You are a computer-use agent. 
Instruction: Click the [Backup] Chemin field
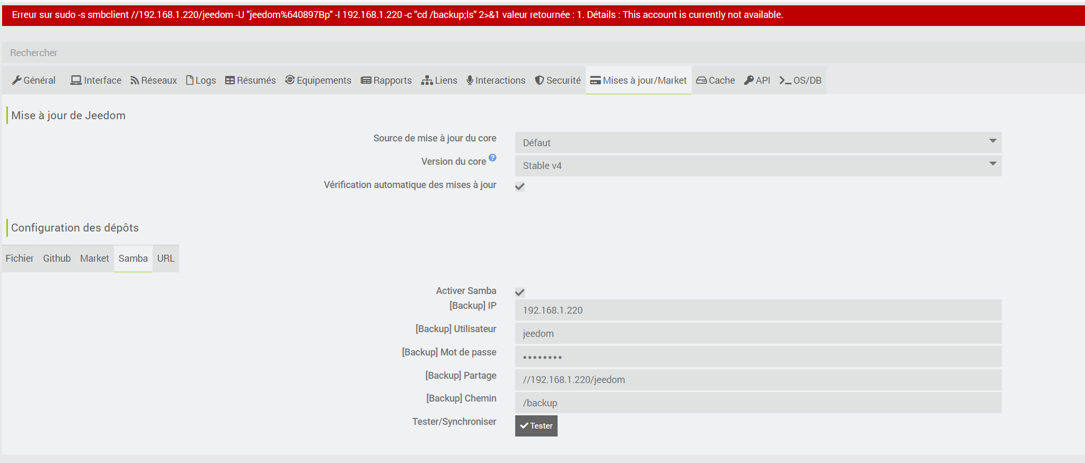point(758,403)
